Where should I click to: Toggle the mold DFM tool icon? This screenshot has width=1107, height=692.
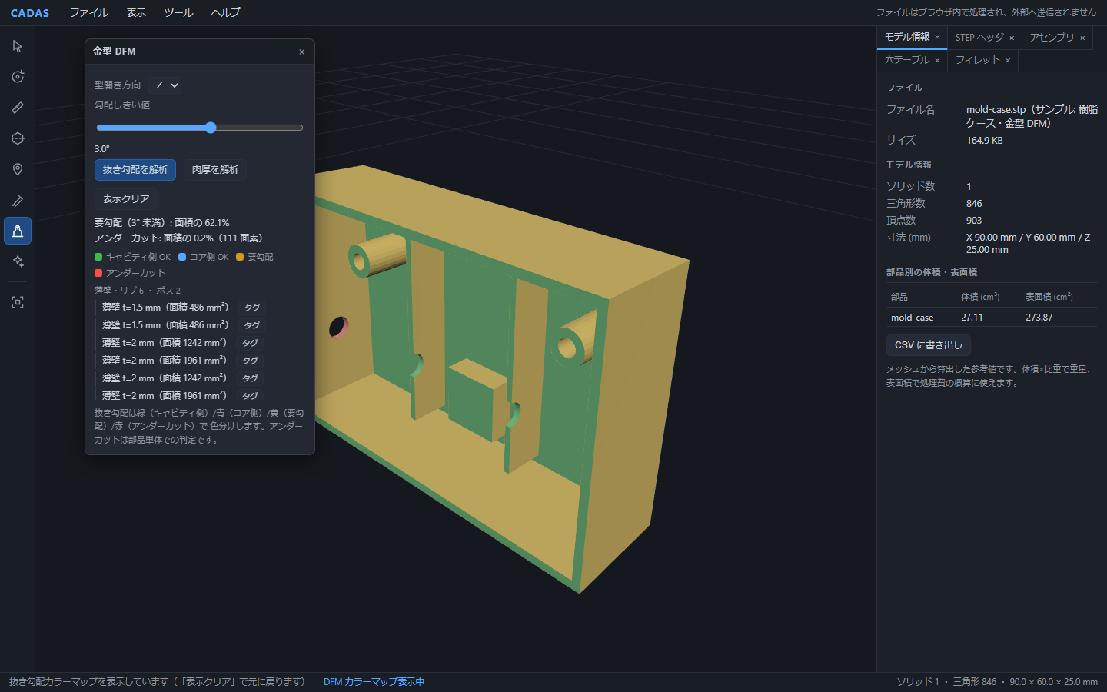click(18, 231)
